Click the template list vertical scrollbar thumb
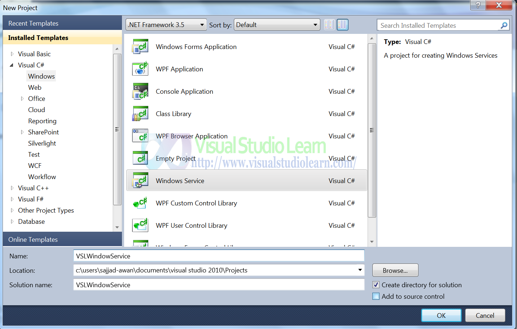The height and width of the screenshot is (329, 517). pos(372,130)
